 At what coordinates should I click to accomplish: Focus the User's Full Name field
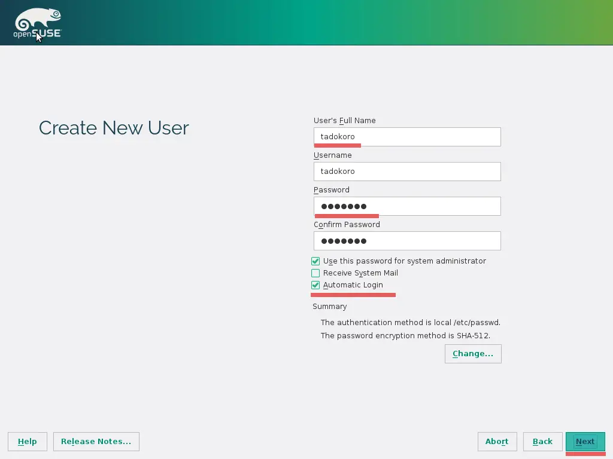click(407, 137)
